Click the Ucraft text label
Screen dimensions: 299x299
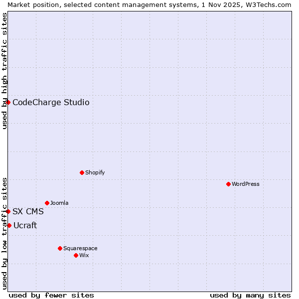click(25, 226)
